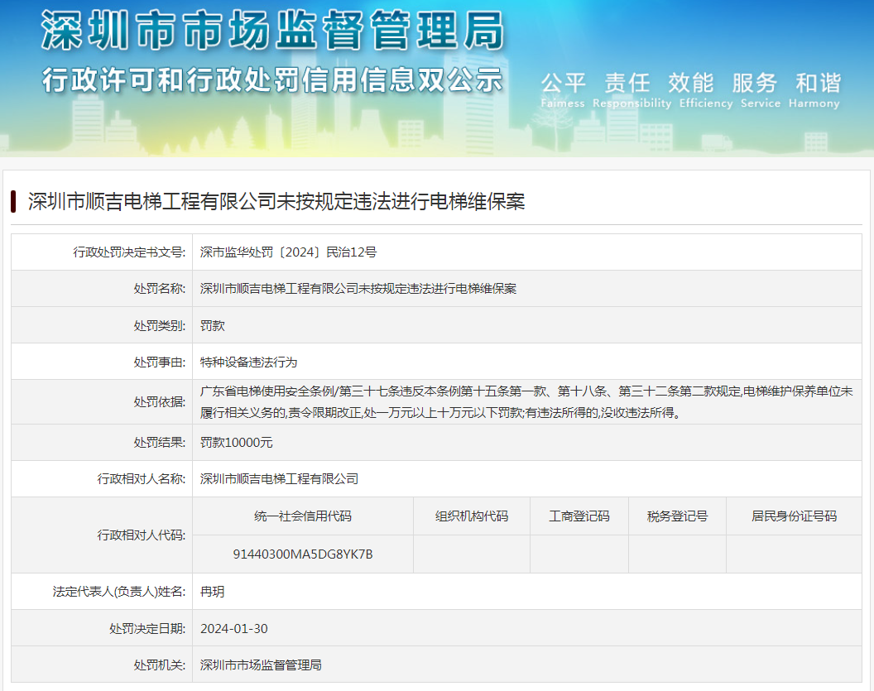Click the 工商登记码 column header

(579, 516)
